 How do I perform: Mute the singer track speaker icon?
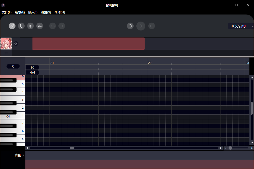(16, 44)
